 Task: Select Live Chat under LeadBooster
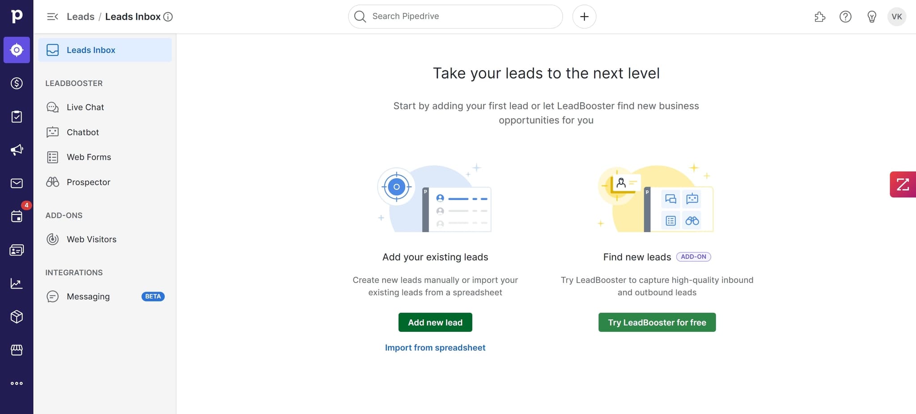85,107
